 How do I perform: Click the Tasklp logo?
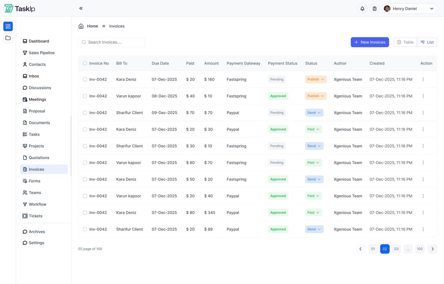[20, 8]
